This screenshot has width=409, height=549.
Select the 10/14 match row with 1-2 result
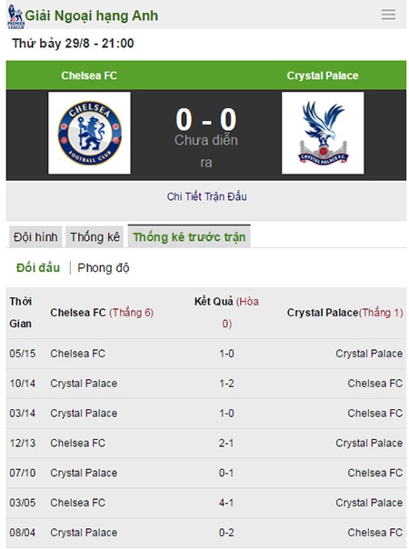(x=206, y=384)
